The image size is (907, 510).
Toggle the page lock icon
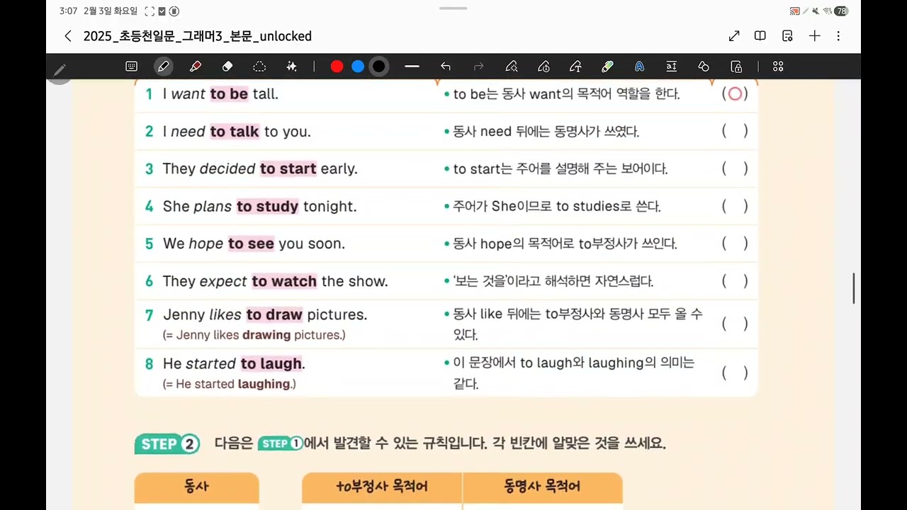point(736,67)
